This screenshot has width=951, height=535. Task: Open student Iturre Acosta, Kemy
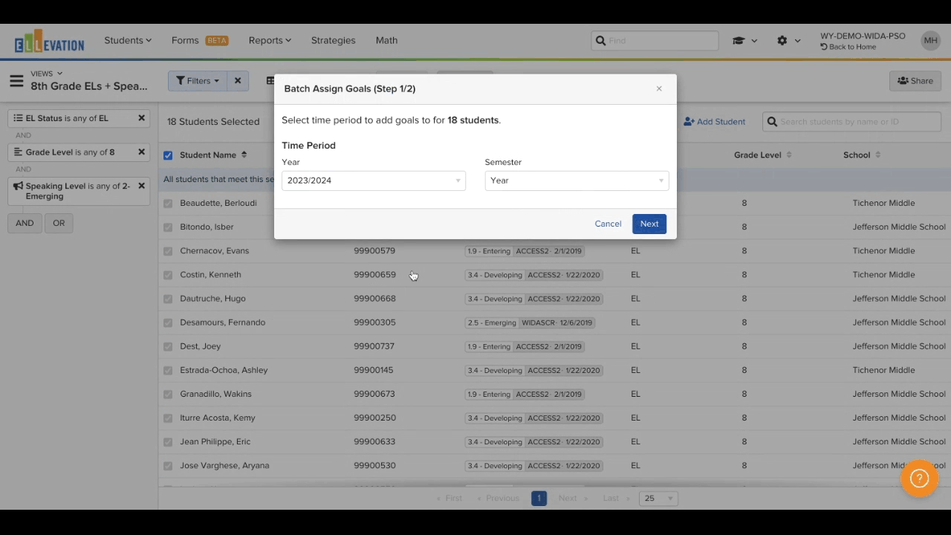pos(217,418)
